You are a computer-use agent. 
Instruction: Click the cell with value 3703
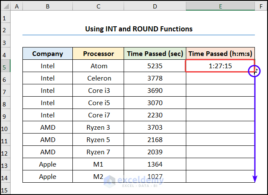pos(155,128)
